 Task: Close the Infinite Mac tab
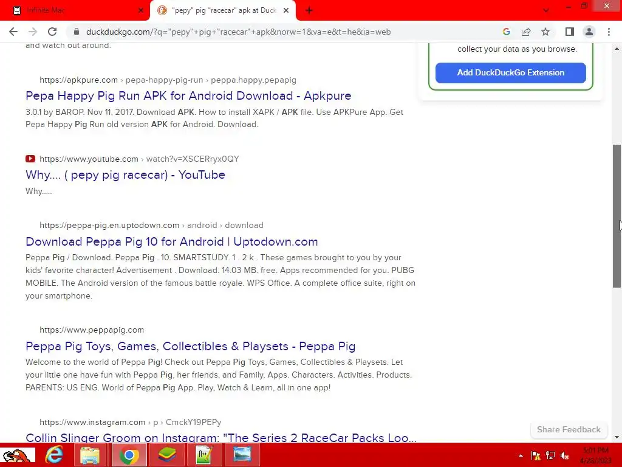141,10
